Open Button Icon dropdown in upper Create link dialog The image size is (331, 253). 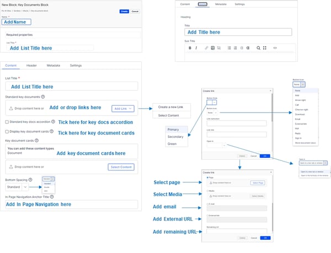tap(212, 113)
